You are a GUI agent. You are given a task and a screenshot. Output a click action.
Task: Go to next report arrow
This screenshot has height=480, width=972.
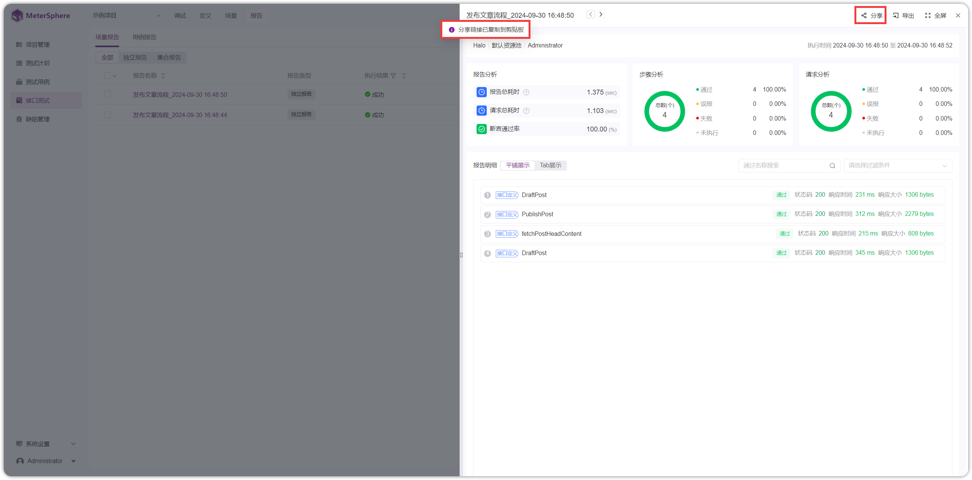click(x=601, y=14)
